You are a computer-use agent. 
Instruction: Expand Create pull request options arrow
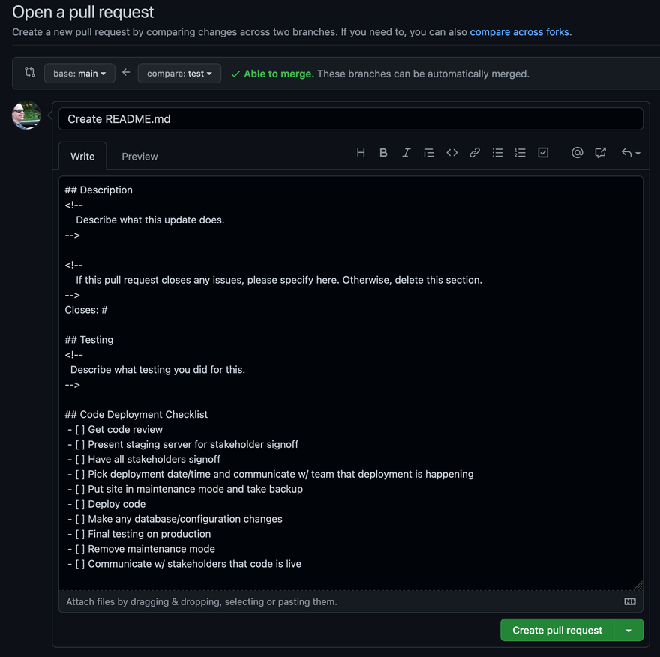[x=628, y=631]
